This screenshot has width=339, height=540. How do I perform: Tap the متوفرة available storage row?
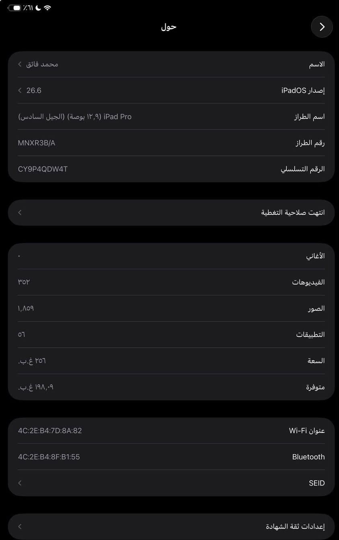pos(171,387)
